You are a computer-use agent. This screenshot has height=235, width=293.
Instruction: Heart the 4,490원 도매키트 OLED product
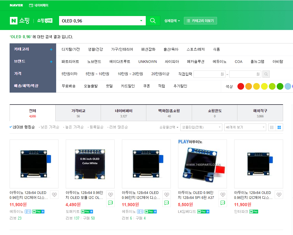(x=111, y=195)
